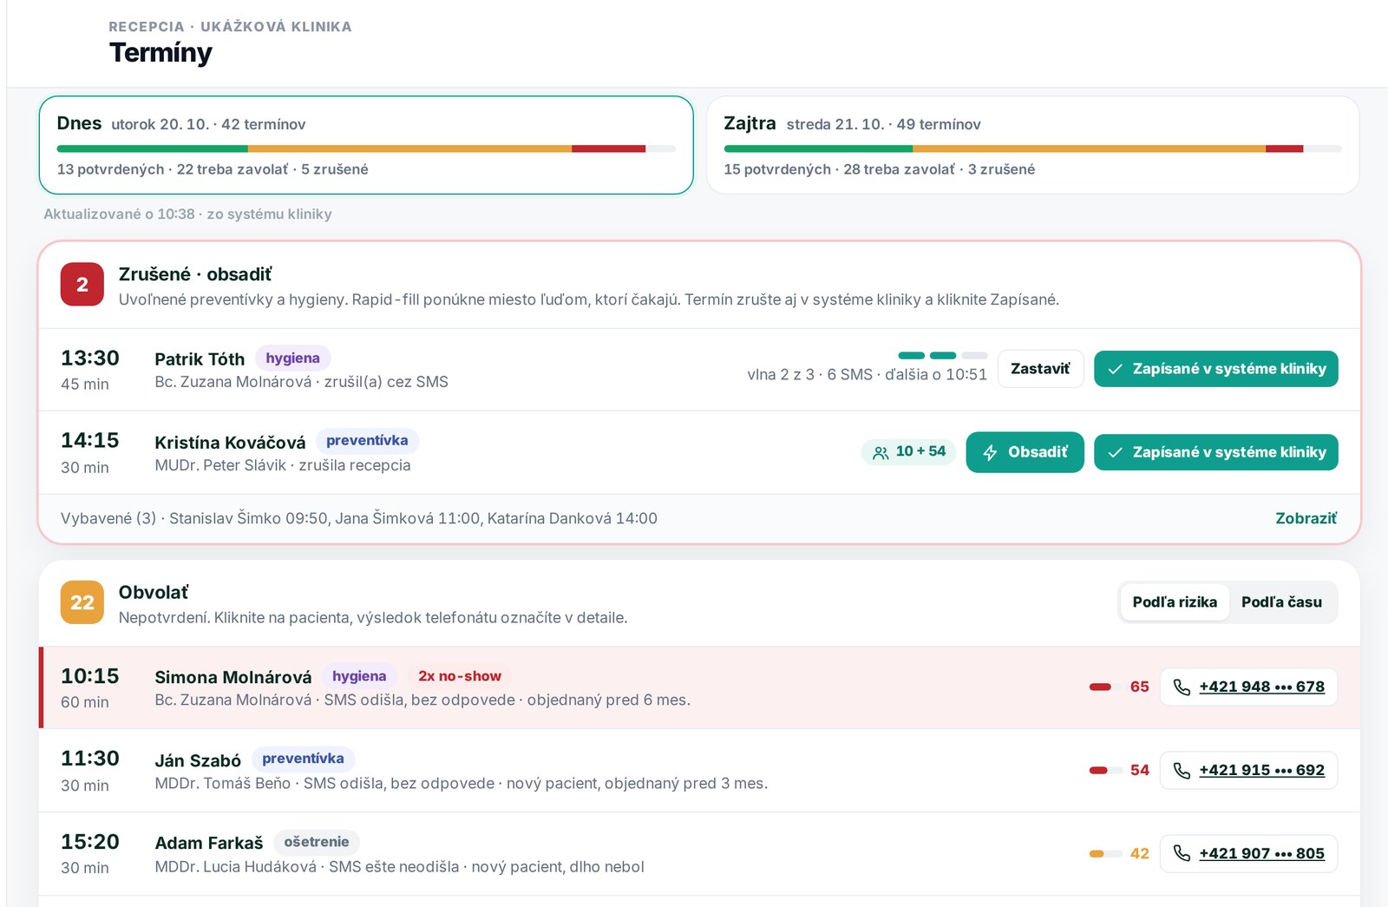The width and height of the screenshot is (1388, 907).
Task: Click the phone icon in Simona Molnárová's row
Action: [x=1182, y=687]
